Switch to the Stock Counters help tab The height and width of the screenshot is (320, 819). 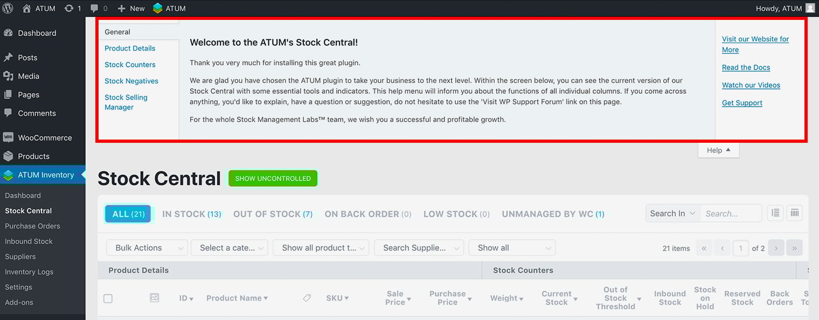[x=130, y=65]
